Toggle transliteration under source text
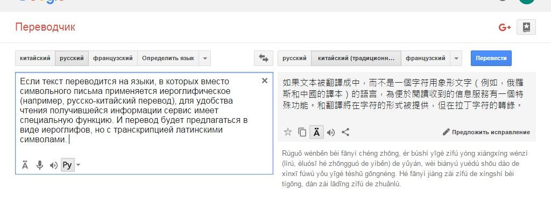551x211 pixels. pos(25,165)
